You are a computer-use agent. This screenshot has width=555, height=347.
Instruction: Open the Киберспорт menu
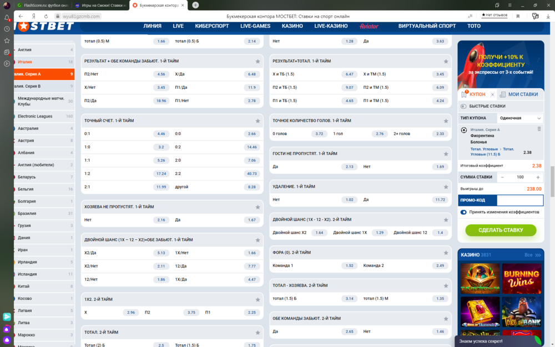[x=211, y=26]
